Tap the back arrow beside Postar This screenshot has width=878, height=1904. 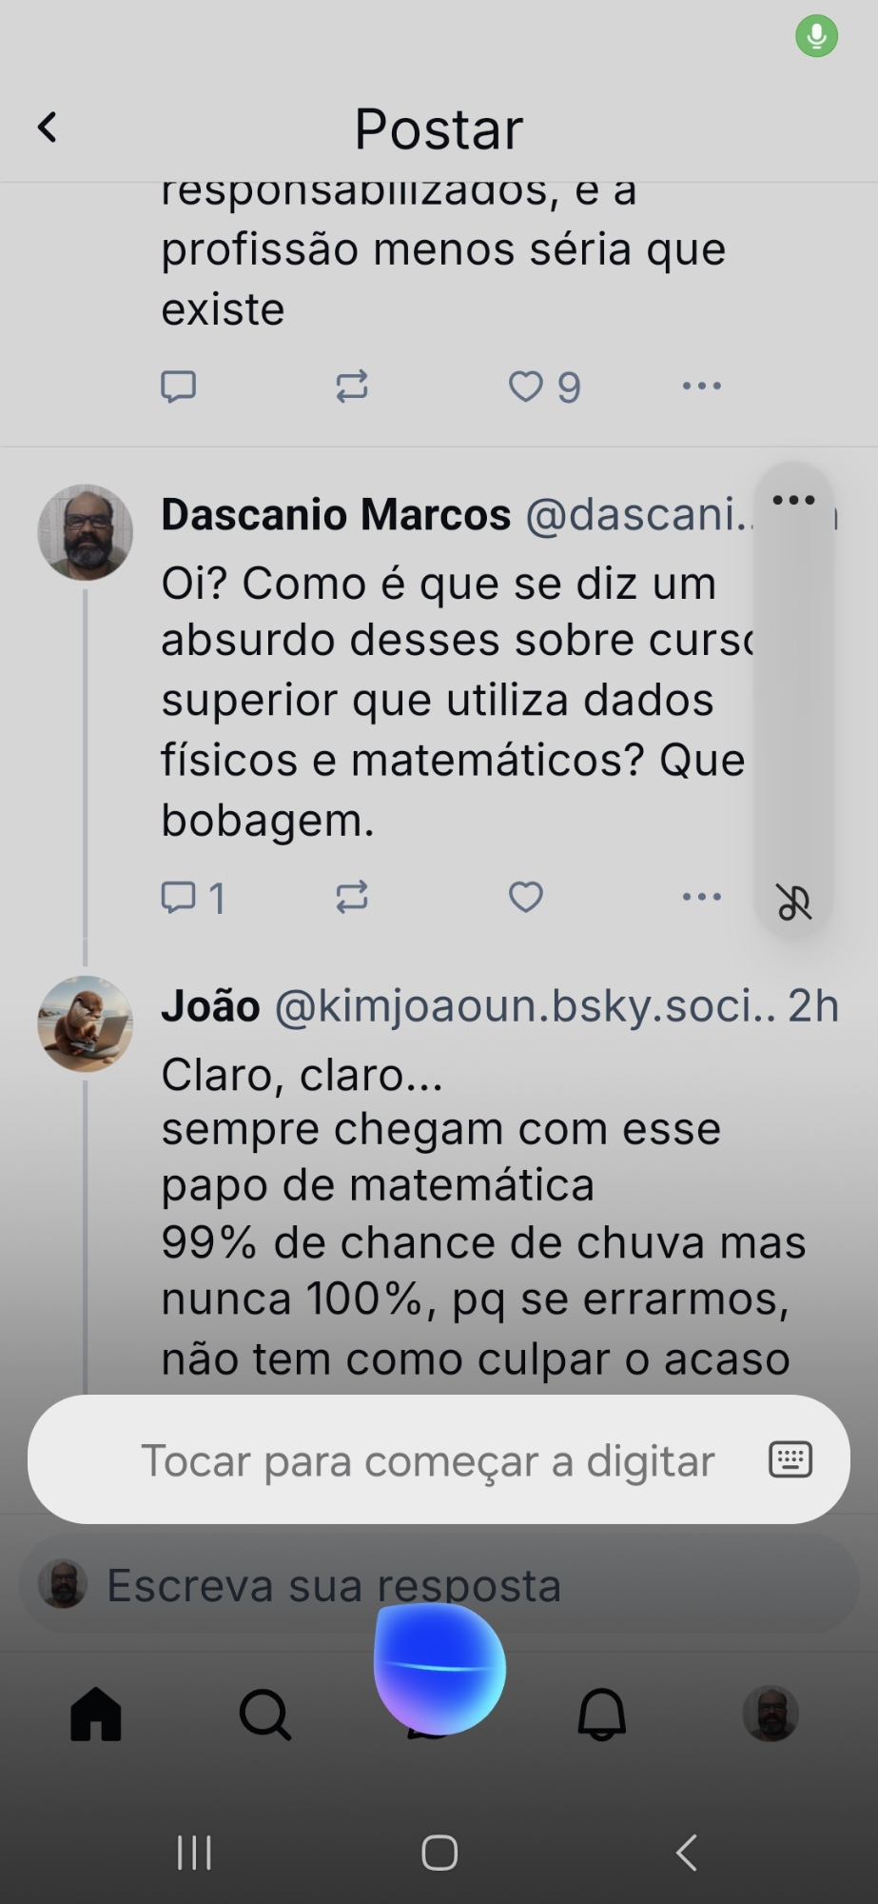coord(48,127)
